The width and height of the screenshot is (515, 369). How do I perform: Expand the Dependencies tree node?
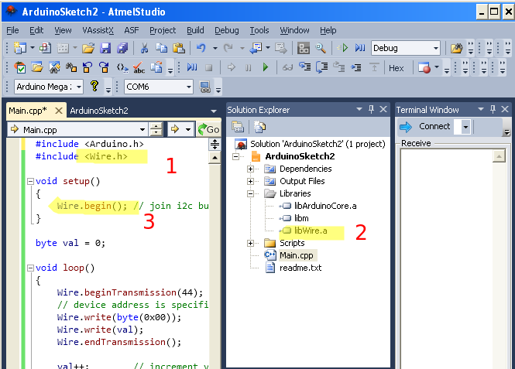[x=251, y=169]
